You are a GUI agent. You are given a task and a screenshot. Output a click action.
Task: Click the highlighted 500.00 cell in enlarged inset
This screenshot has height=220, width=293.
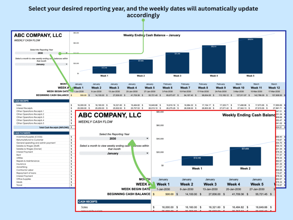click(x=163, y=194)
